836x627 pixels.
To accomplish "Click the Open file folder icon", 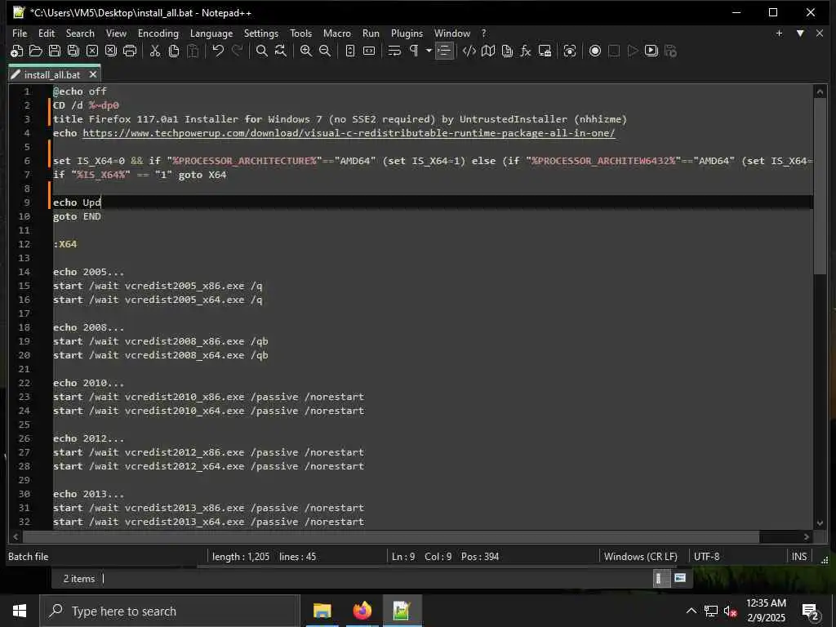I will point(36,51).
